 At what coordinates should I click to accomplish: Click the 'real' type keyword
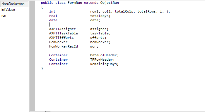pyautogui.click(x=53, y=16)
